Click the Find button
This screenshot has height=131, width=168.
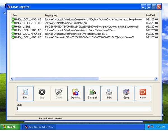pyautogui.click(x=25, y=94)
